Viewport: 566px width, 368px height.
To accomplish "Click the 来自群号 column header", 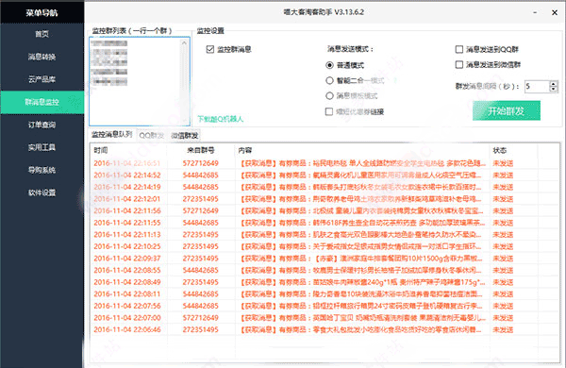I will coord(201,150).
